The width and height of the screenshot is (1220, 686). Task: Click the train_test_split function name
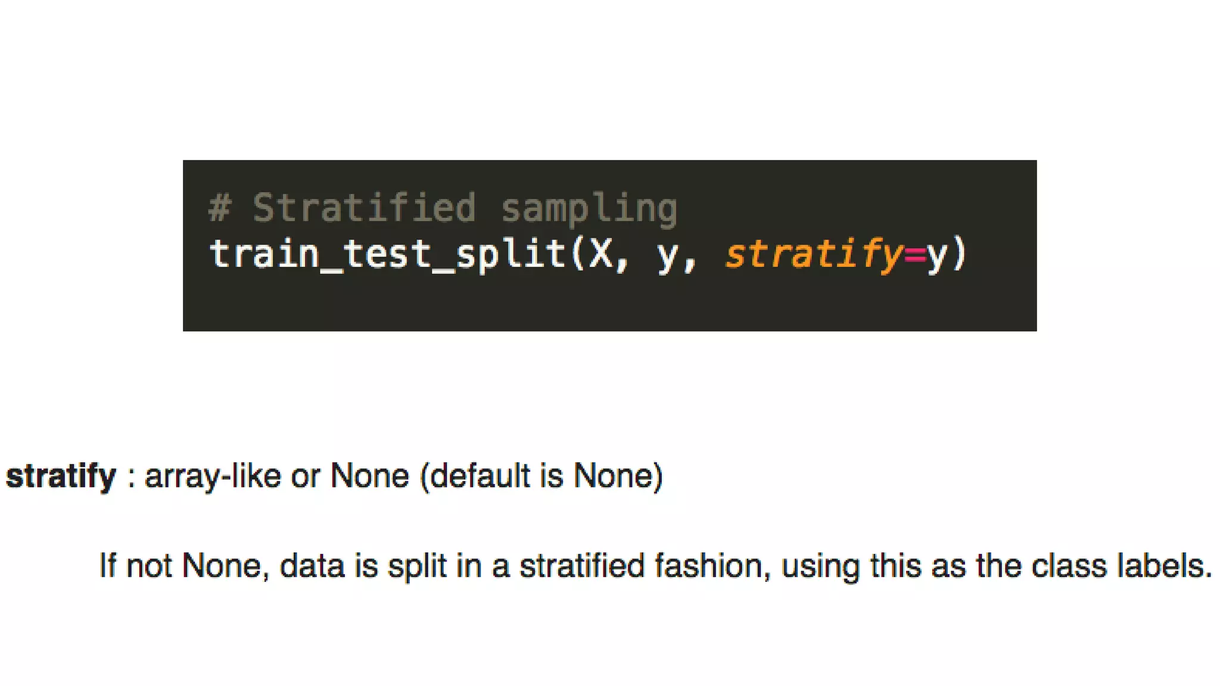(x=387, y=255)
